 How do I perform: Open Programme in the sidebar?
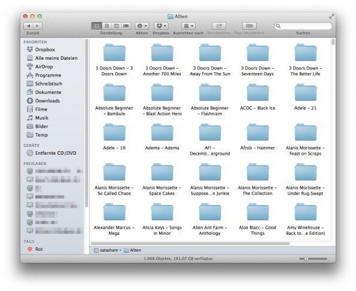point(44,75)
